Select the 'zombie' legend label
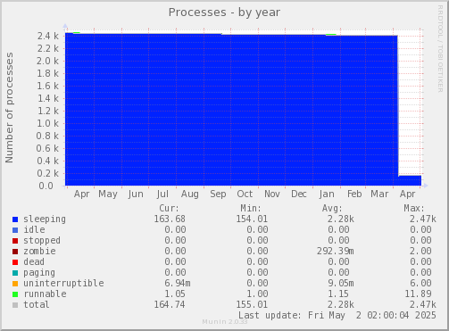Viewport: 449px width, 331px height. pos(39,251)
